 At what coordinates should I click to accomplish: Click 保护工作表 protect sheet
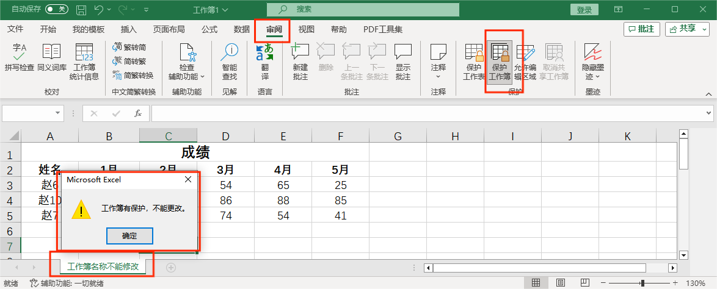tap(474, 62)
